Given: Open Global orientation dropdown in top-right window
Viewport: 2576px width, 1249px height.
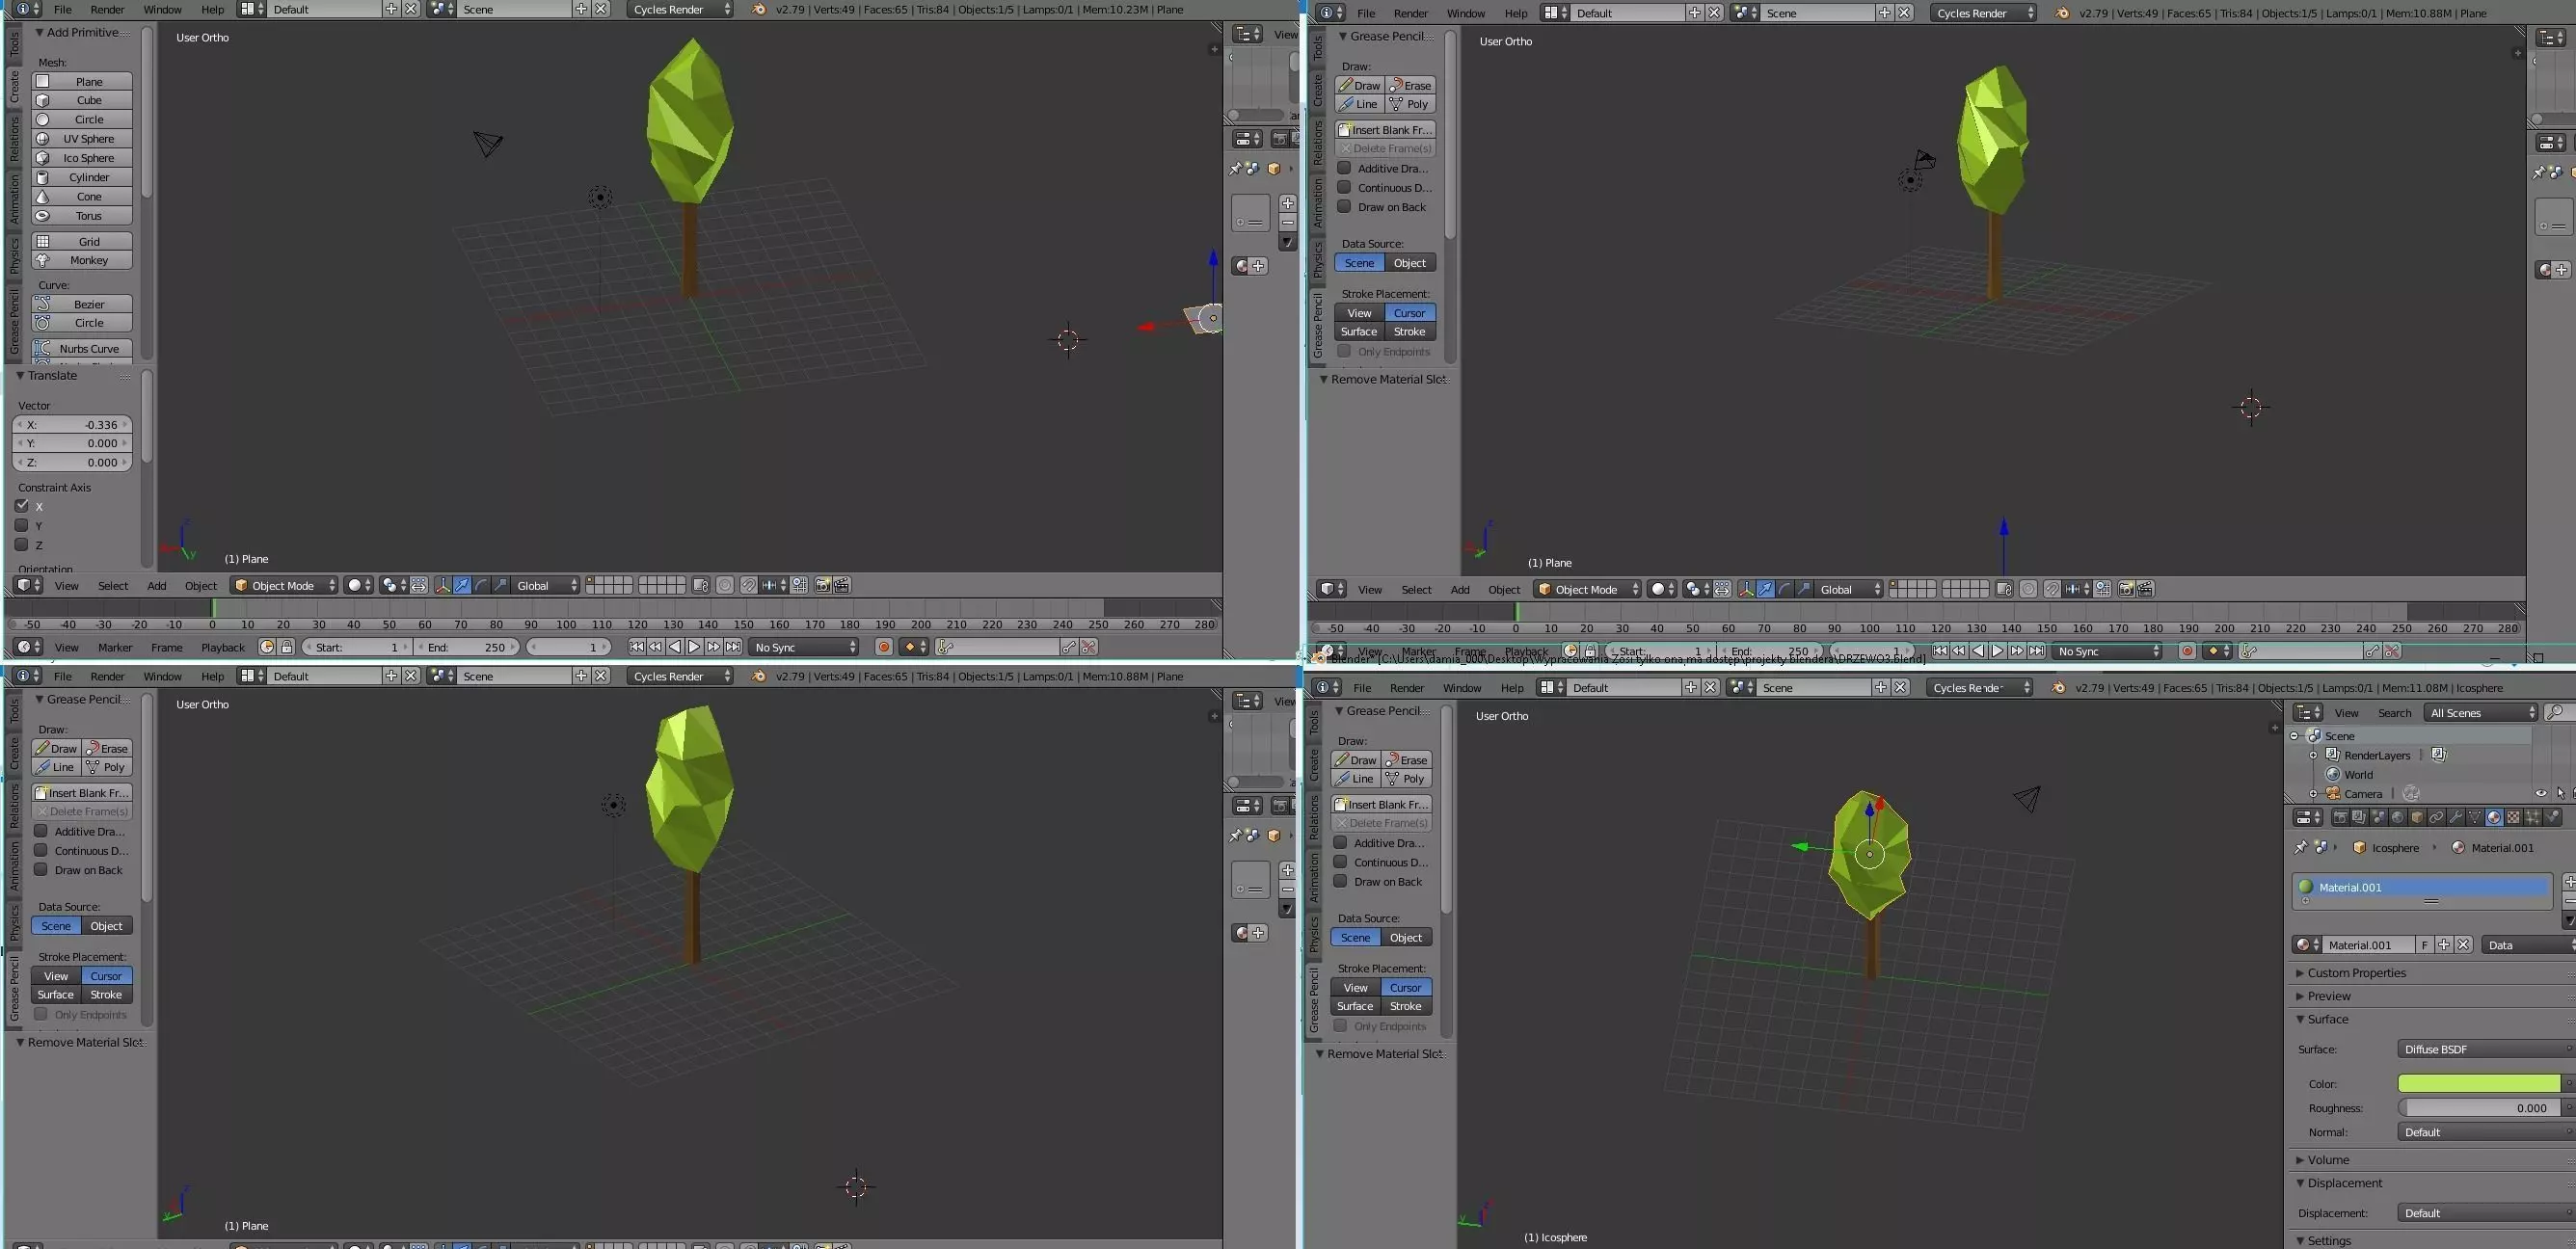Looking at the screenshot, I should [x=1850, y=590].
